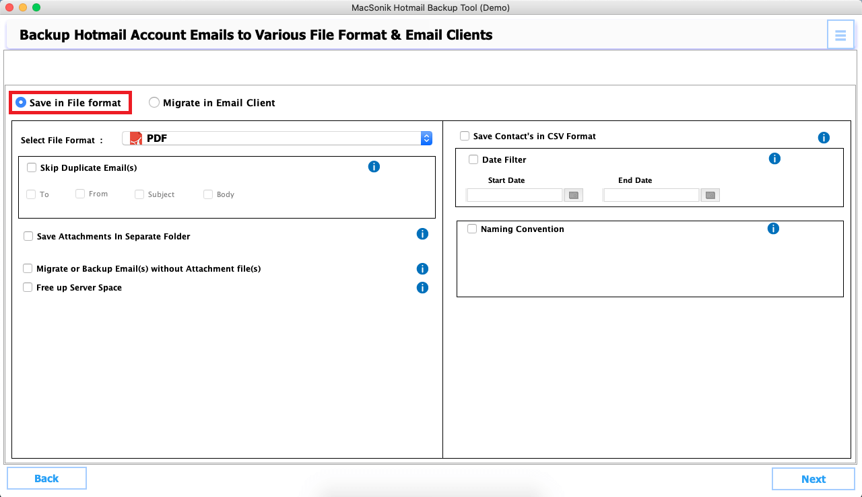Click the Next button
The image size is (862, 497).
pyautogui.click(x=814, y=479)
